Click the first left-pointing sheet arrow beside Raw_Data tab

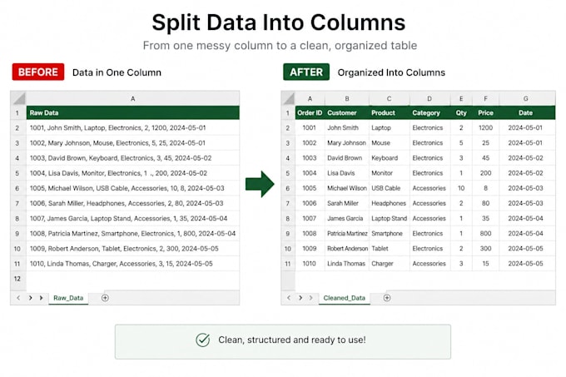(18, 298)
